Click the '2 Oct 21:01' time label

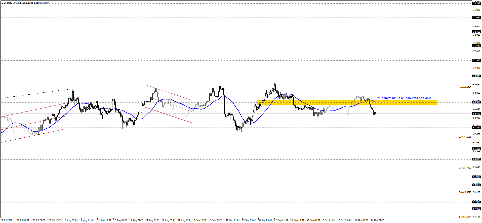click(329, 220)
